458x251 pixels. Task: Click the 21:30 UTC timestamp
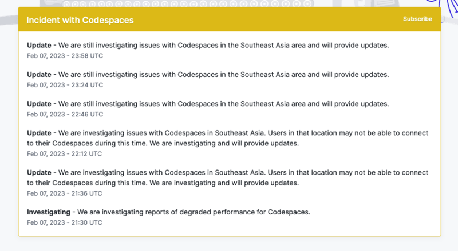pyautogui.click(x=64, y=222)
